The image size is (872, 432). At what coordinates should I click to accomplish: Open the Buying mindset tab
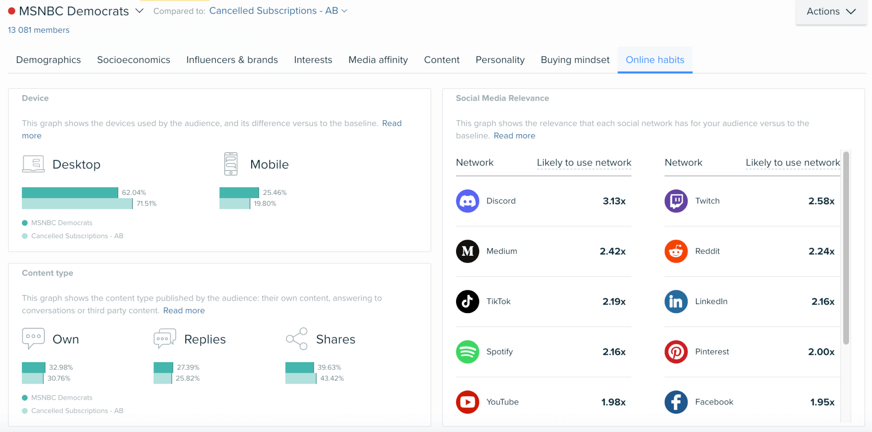(575, 60)
